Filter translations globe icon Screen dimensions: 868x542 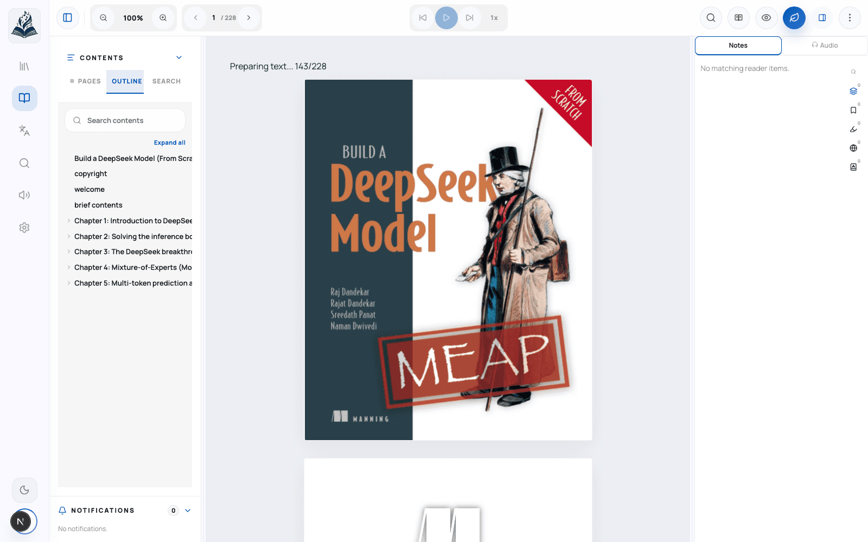click(853, 148)
